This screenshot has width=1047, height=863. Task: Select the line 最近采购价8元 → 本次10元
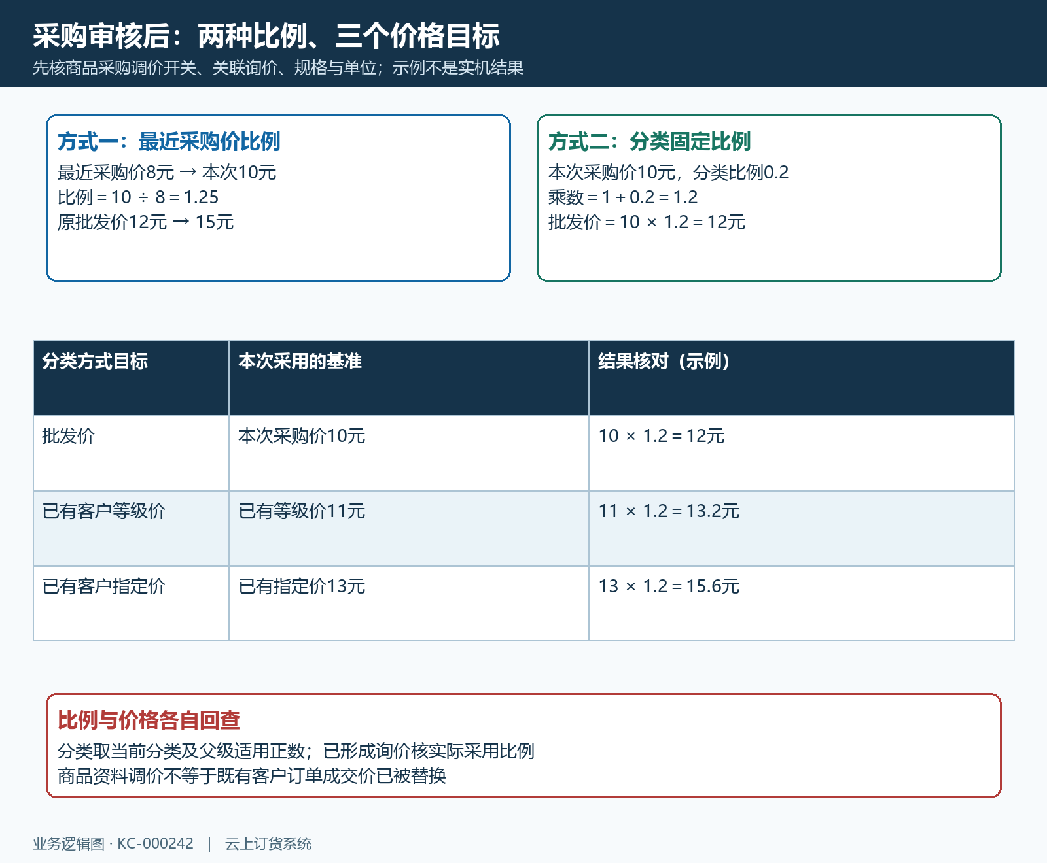coord(167,173)
